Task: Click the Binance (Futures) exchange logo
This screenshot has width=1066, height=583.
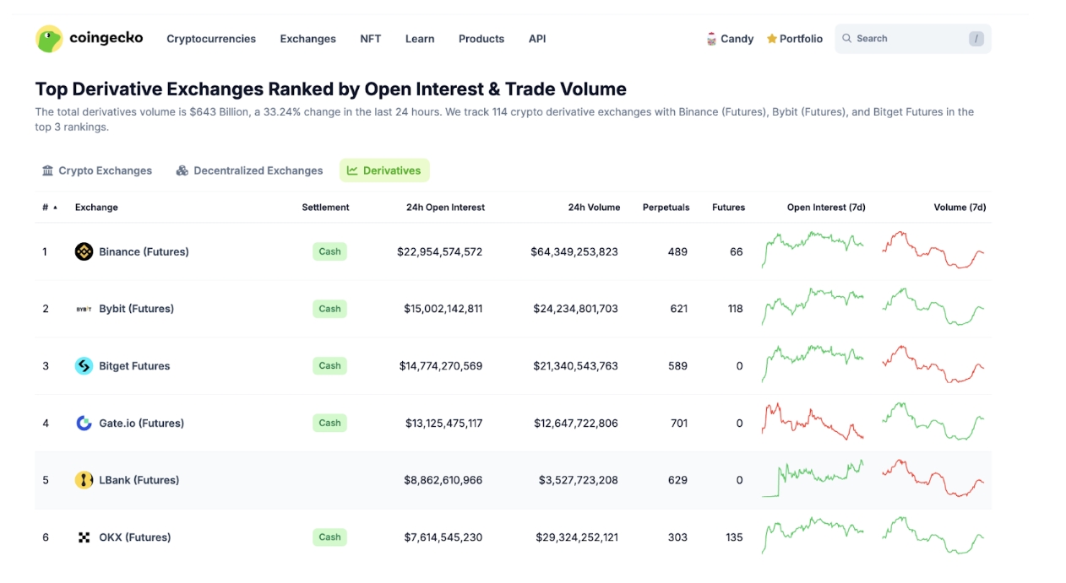Action: click(x=84, y=251)
